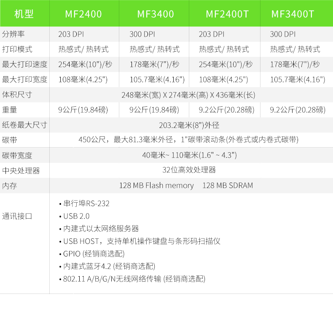The height and width of the screenshot is (320, 333).
Task: Click 105.7毫米(4.16") under MF3400
Action: click(x=157, y=79)
